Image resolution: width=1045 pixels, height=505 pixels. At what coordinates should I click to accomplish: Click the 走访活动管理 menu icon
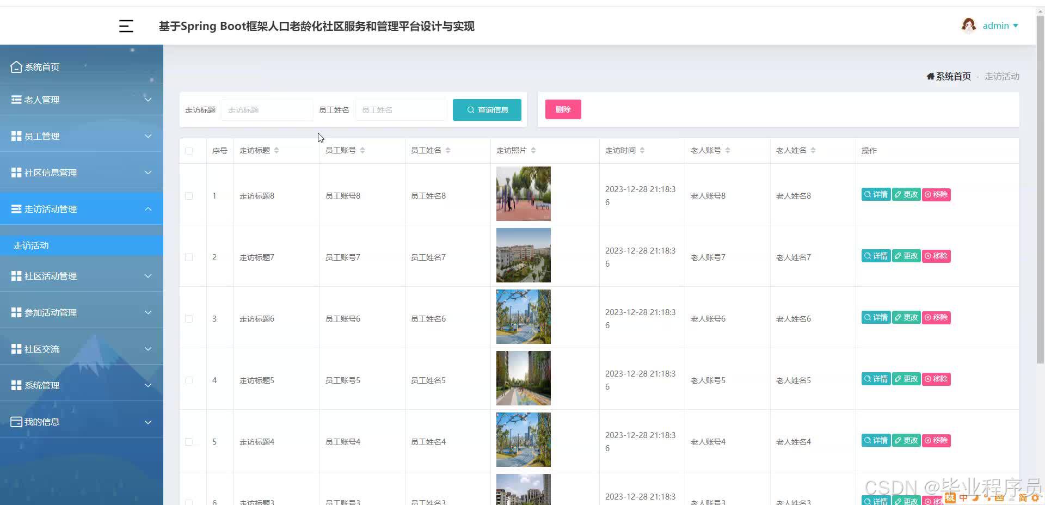[x=16, y=209]
